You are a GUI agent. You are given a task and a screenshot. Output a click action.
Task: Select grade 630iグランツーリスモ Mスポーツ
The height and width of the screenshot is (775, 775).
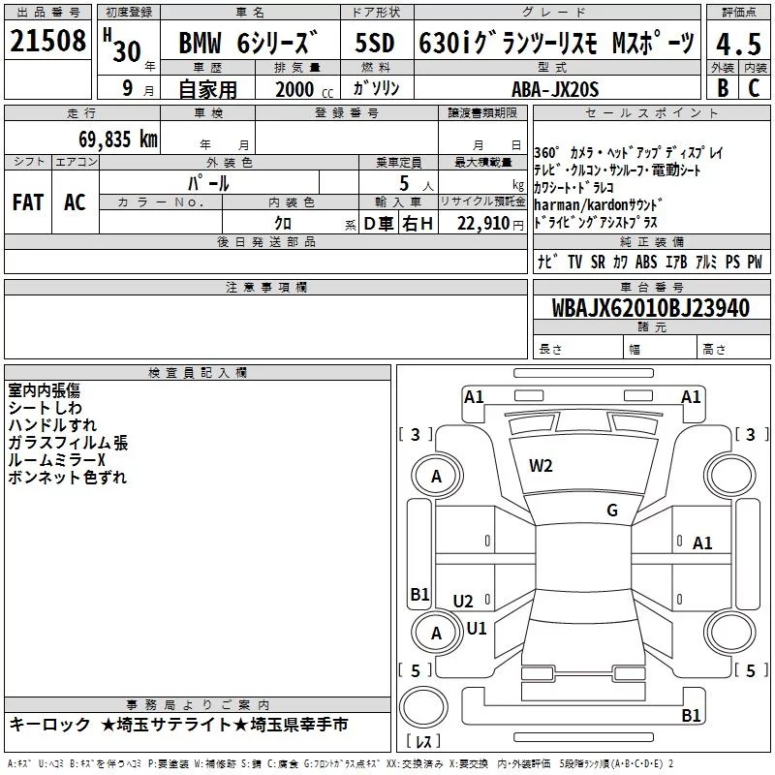pos(556,43)
